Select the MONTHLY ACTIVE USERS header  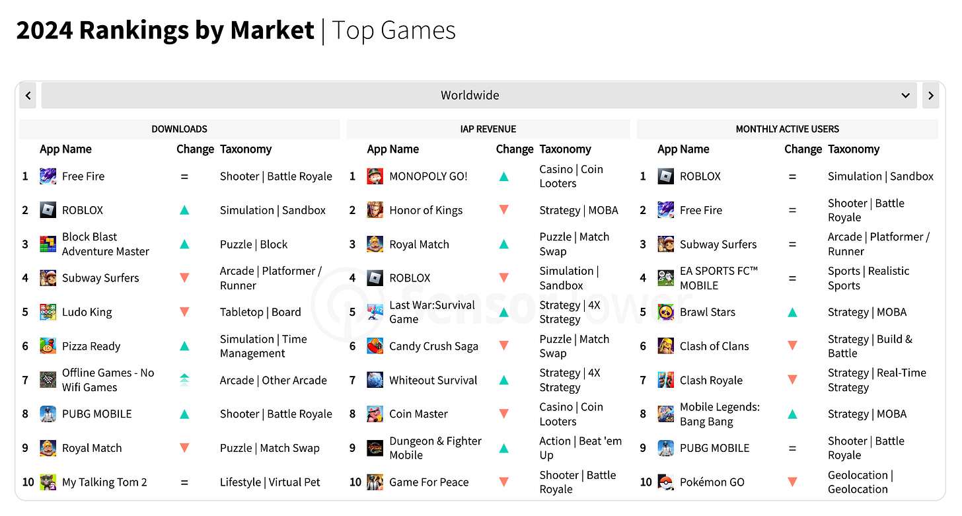787,129
